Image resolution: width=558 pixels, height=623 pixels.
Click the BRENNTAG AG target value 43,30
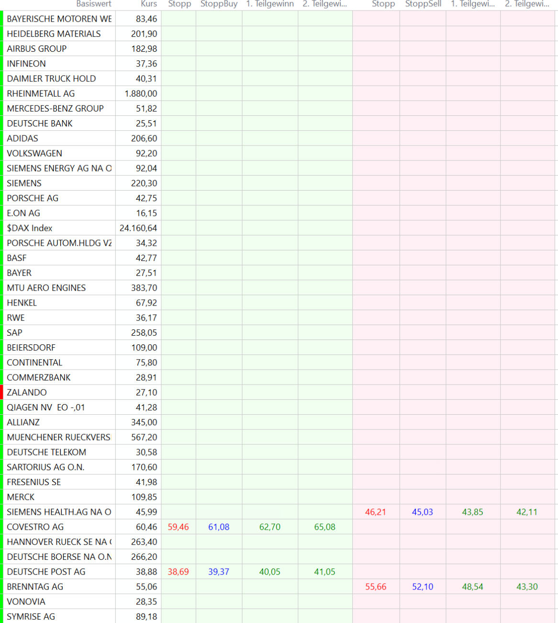click(x=527, y=587)
